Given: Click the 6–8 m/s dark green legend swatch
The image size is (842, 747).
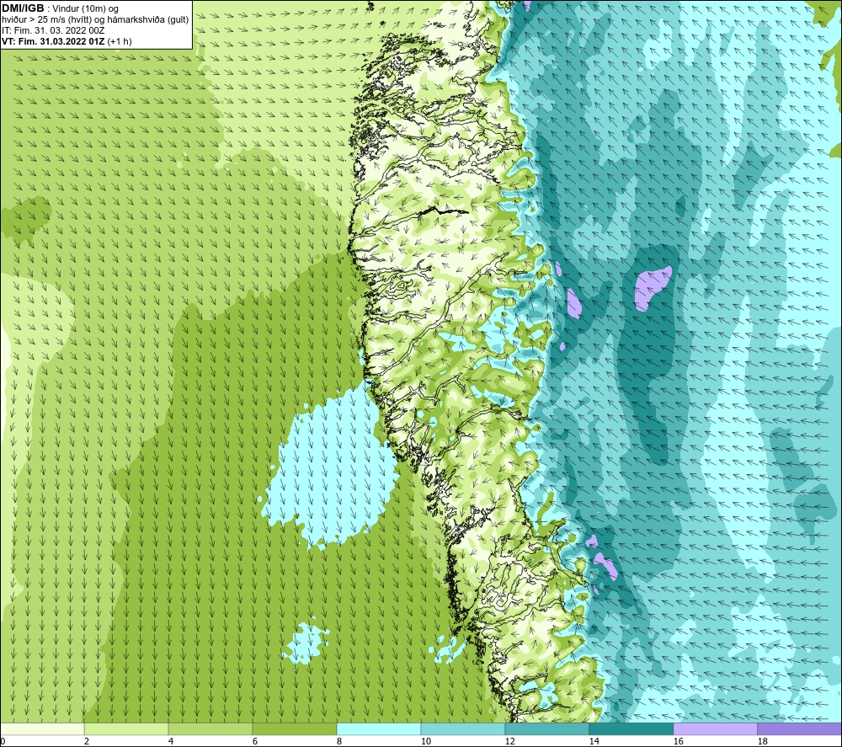Looking at the screenshot, I should (294, 728).
